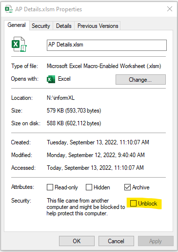Go to the Previous Versions tab
Viewport: 178px width, 252px height.
click(x=98, y=26)
